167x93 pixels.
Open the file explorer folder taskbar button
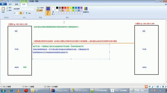pos(40,91)
